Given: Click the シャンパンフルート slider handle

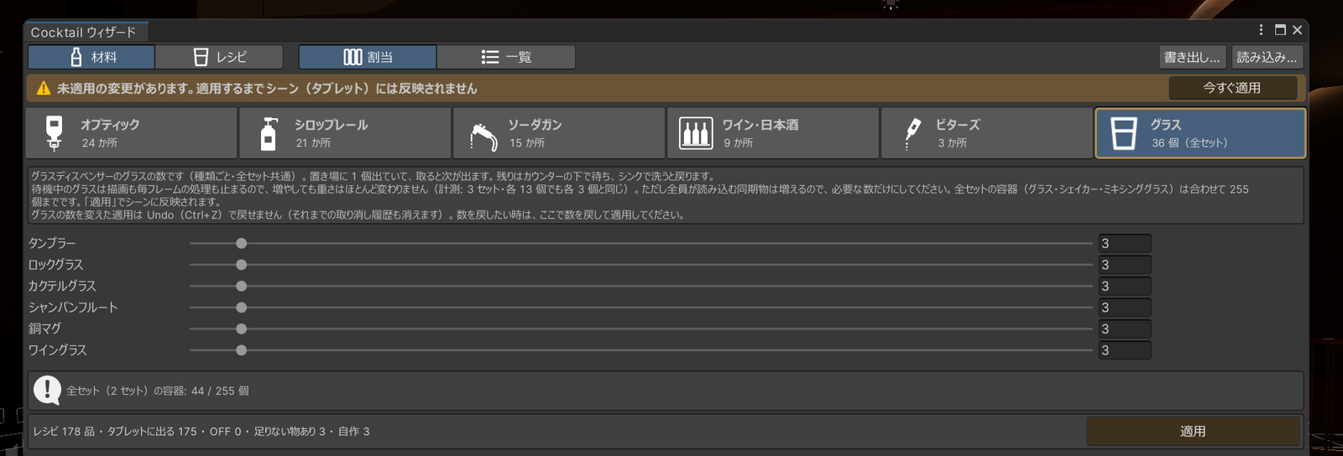Looking at the screenshot, I should click(241, 308).
